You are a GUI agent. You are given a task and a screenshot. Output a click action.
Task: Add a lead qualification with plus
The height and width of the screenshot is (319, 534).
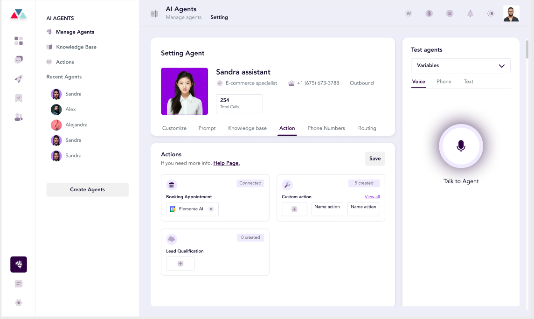click(180, 264)
